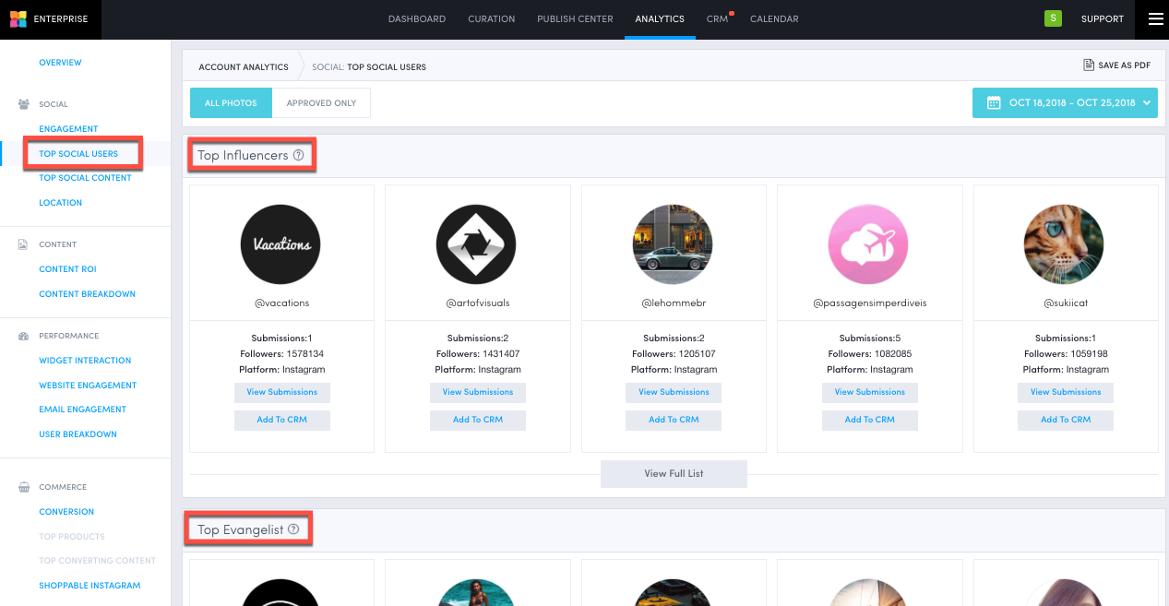Click the @lehommebr profile picture
Image resolution: width=1169 pixels, height=606 pixels.
tap(673, 244)
